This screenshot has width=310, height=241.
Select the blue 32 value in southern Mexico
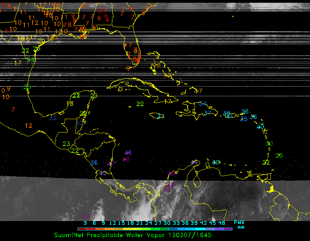(x=53, y=118)
